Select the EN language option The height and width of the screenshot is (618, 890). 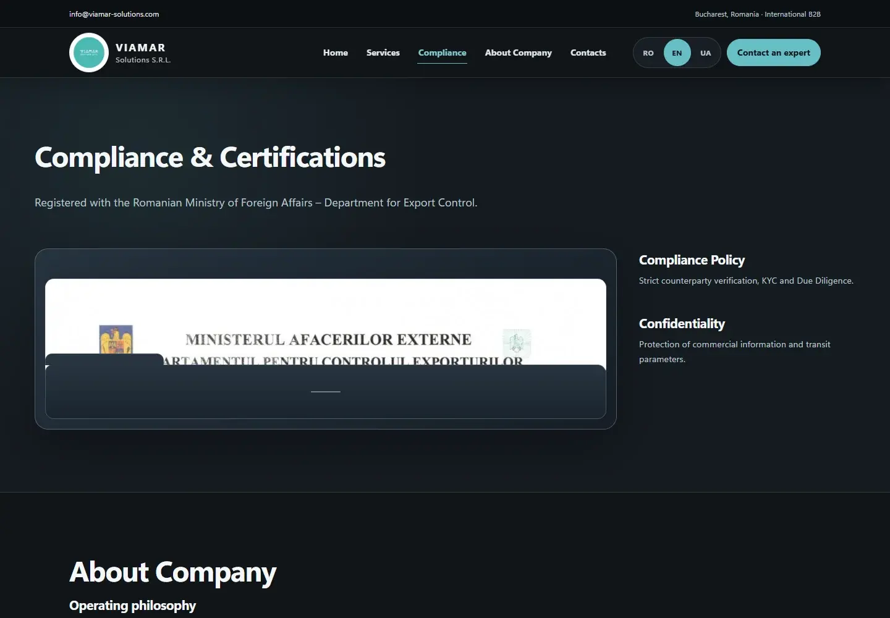[x=677, y=53]
